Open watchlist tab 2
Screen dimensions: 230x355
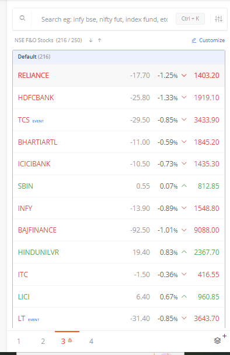tap(43, 341)
